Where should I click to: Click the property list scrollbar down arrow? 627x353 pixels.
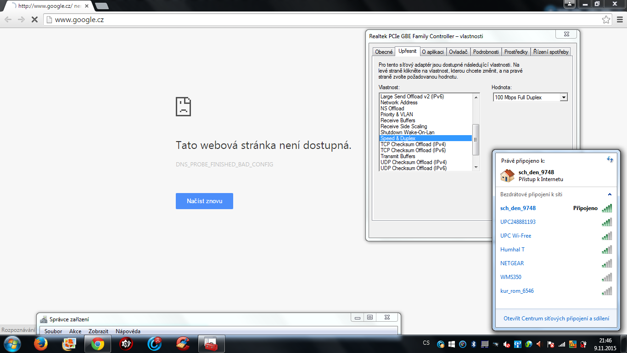[x=476, y=167]
